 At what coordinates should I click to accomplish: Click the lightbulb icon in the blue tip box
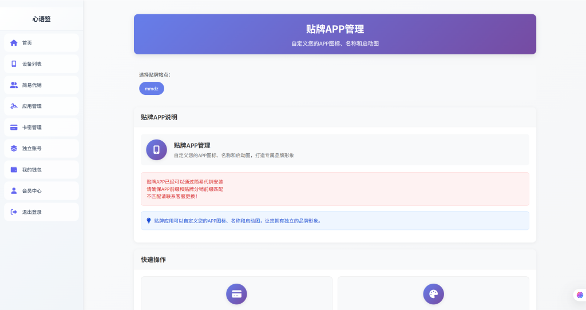148,221
